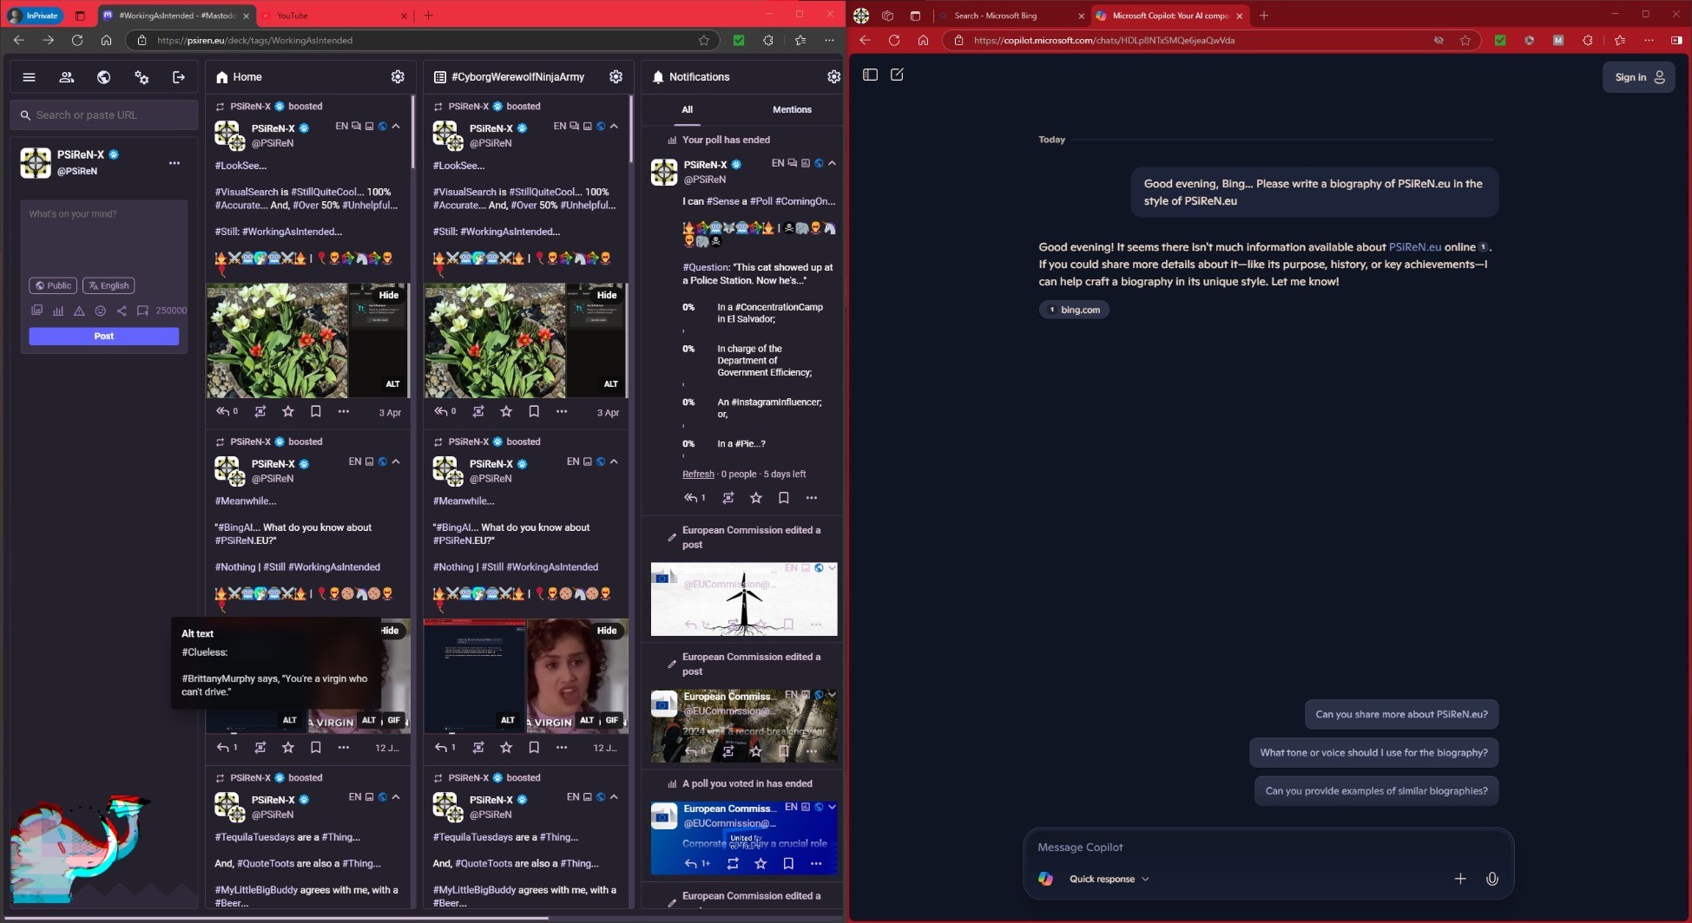1692x923 pixels.
Task: Open Home column settings icon
Action: click(x=398, y=76)
